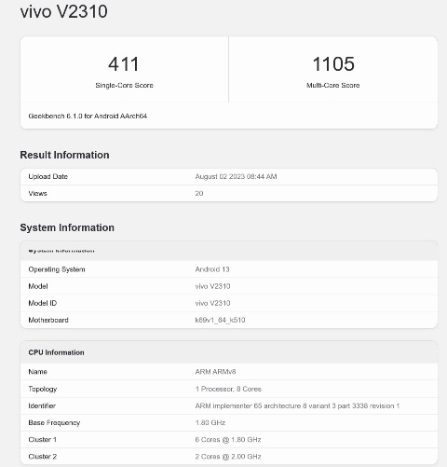Click the System Information section heading
Viewport: 447px width, 467px height.
(67, 227)
